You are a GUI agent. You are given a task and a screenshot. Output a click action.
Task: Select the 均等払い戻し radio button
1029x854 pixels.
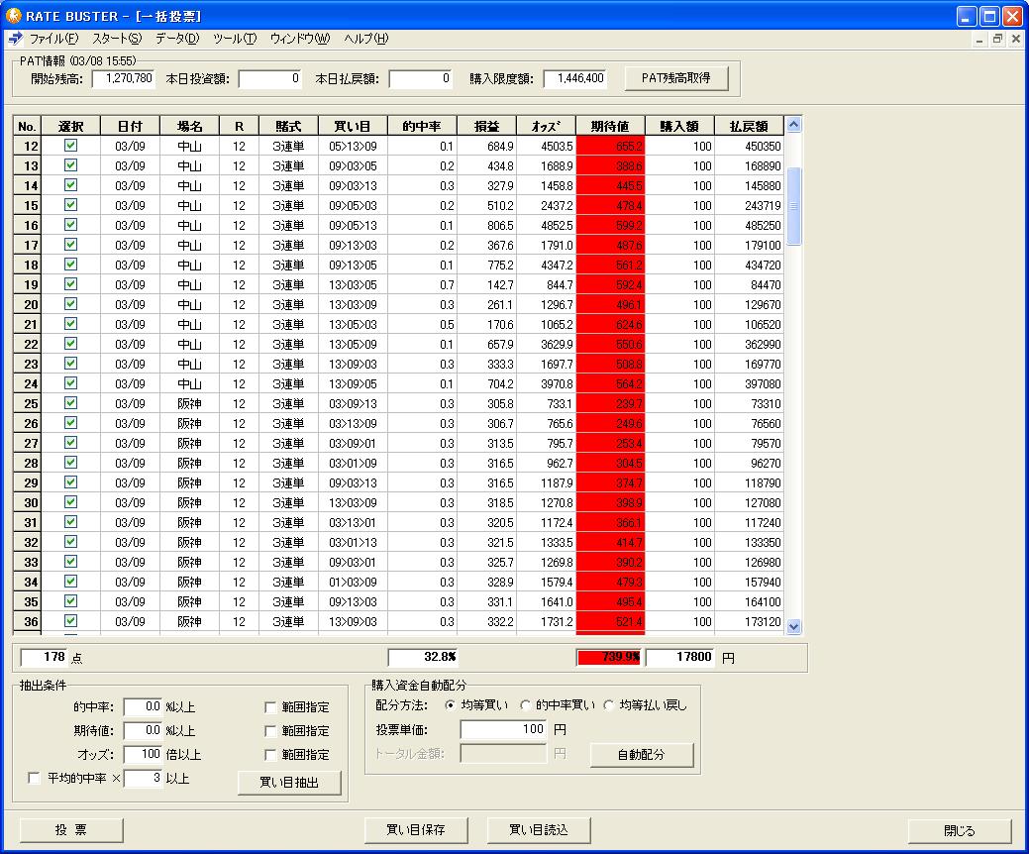tap(608, 705)
